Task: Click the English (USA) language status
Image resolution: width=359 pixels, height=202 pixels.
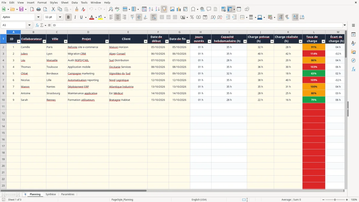Action: (199, 200)
